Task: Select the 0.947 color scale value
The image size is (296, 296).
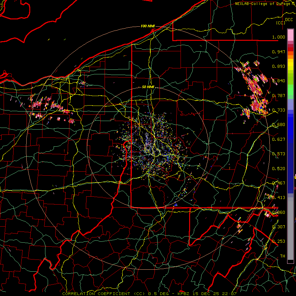Action: point(279,52)
